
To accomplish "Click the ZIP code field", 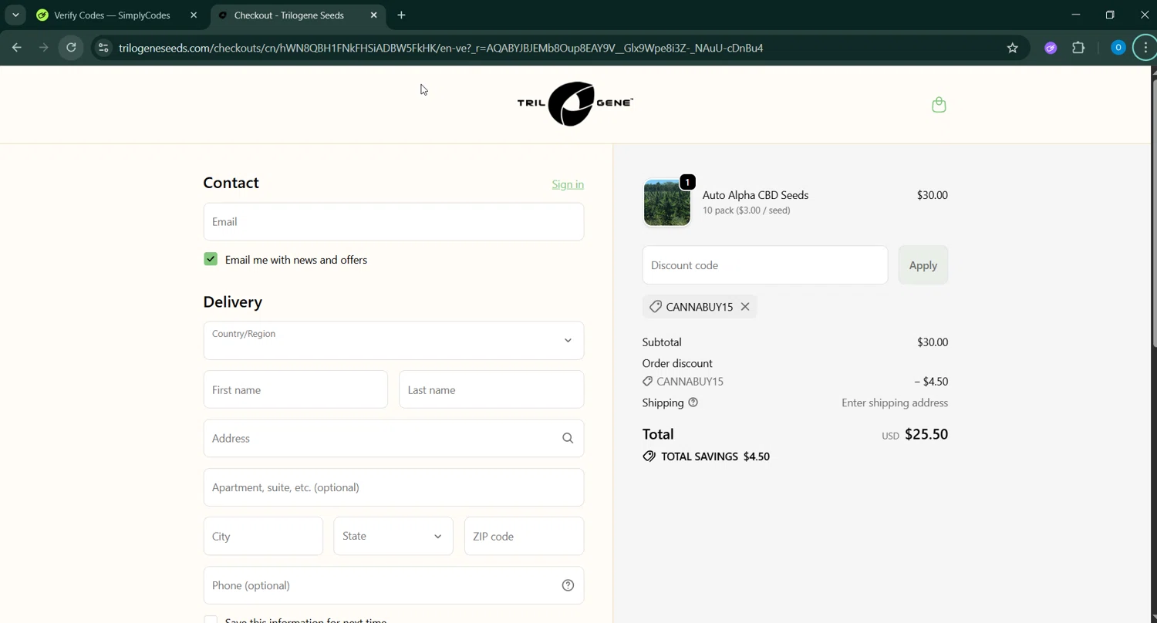I will tap(524, 536).
